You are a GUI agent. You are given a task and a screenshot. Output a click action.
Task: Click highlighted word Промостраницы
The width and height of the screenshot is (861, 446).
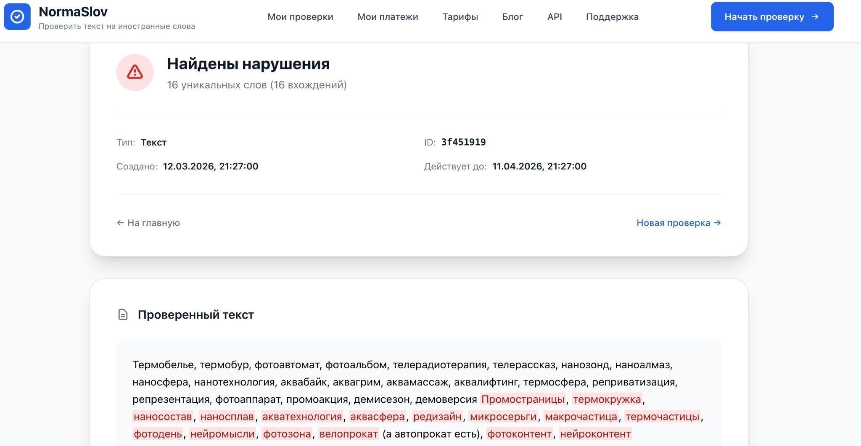click(x=523, y=399)
